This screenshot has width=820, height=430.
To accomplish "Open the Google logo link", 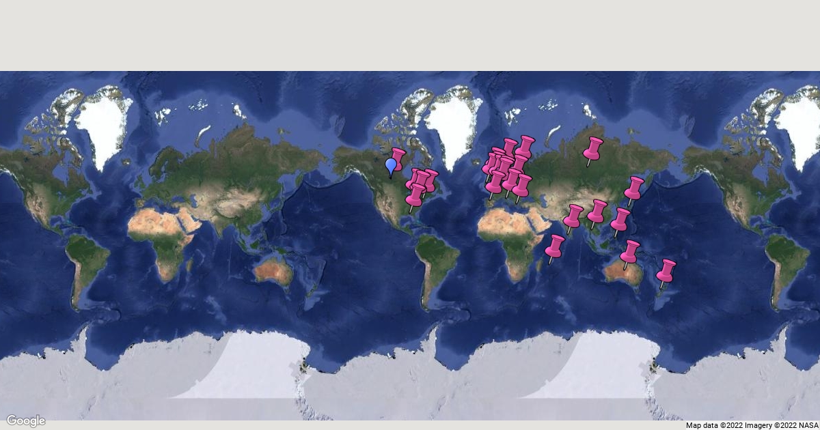I will tap(26, 420).
